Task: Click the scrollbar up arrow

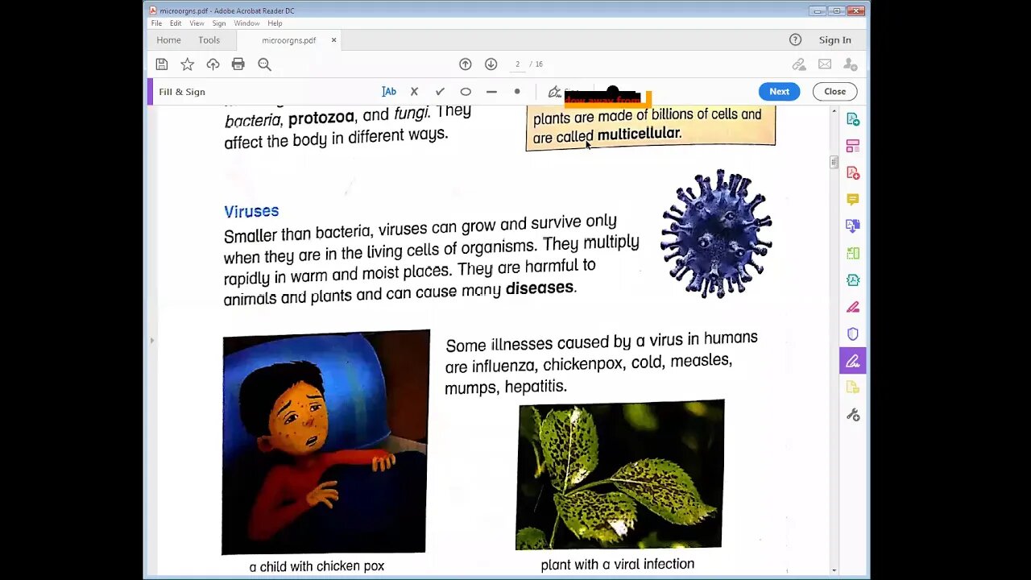Action: [x=834, y=110]
